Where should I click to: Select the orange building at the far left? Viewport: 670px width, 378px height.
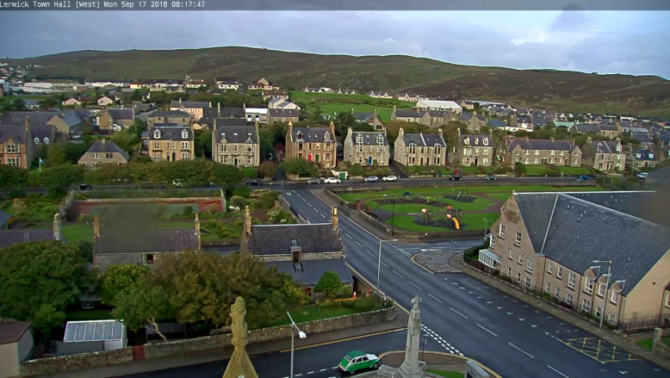pyautogui.click(x=15, y=150)
